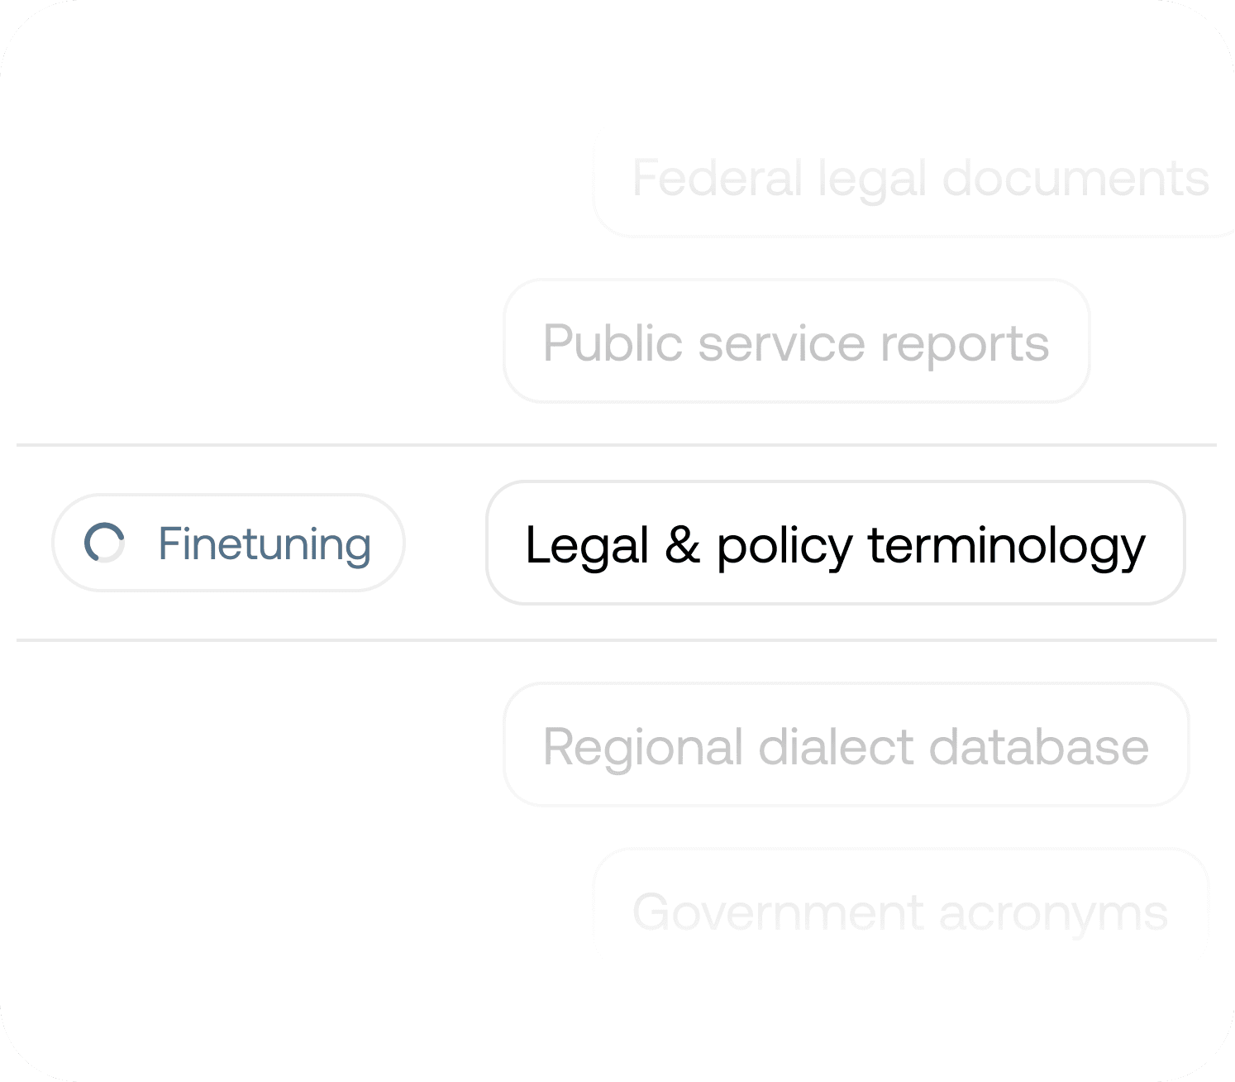
Task: Pick the Regional dialect database chip
Action: click(846, 744)
